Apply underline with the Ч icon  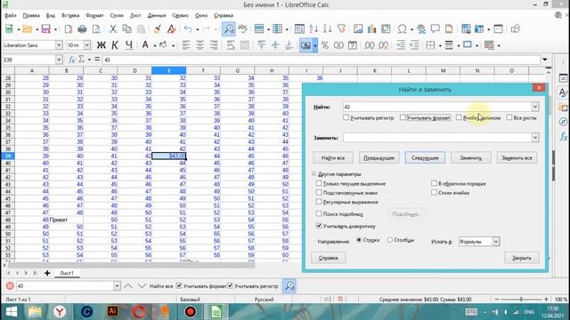[x=129, y=45]
